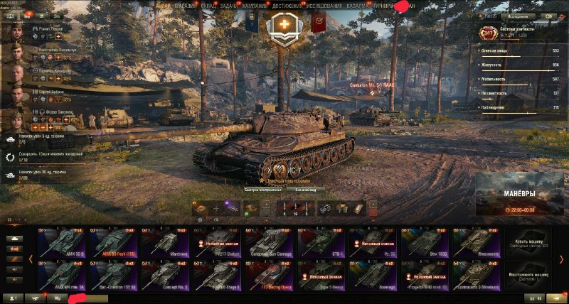
Task: Click the central battle mode shield emblem
Action: coord(284,28)
